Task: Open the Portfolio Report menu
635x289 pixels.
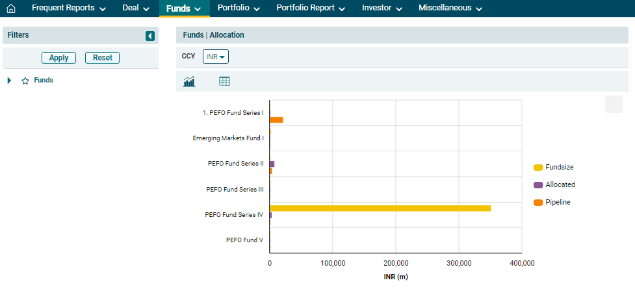Action: click(311, 8)
